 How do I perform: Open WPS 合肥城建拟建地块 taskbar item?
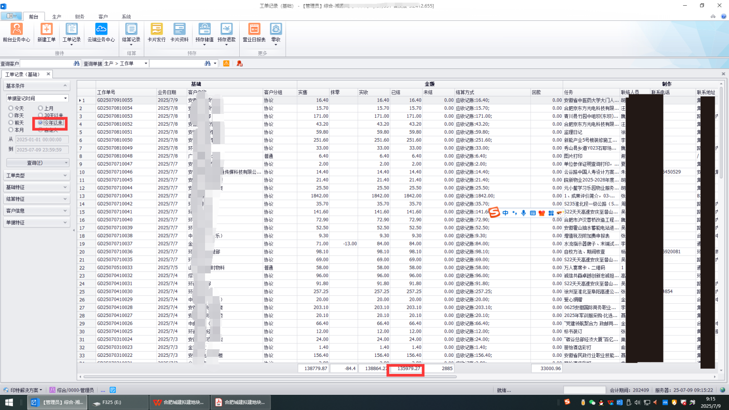point(179,402)
